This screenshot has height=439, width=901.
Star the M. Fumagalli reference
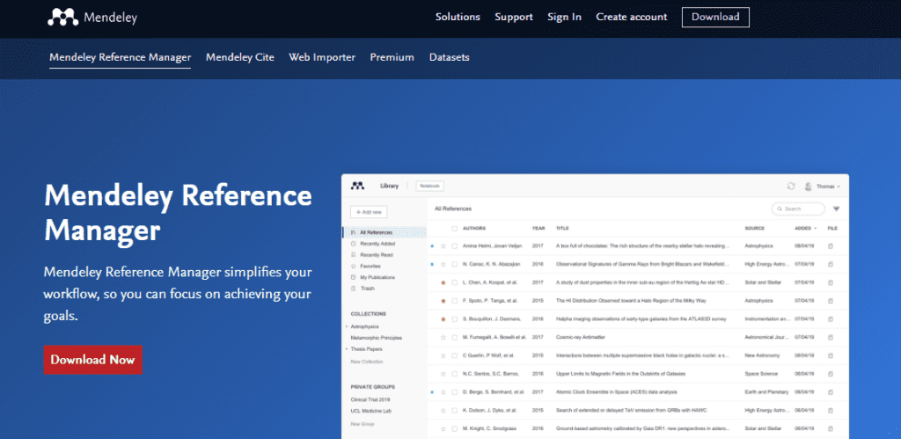tap(443, 337)
